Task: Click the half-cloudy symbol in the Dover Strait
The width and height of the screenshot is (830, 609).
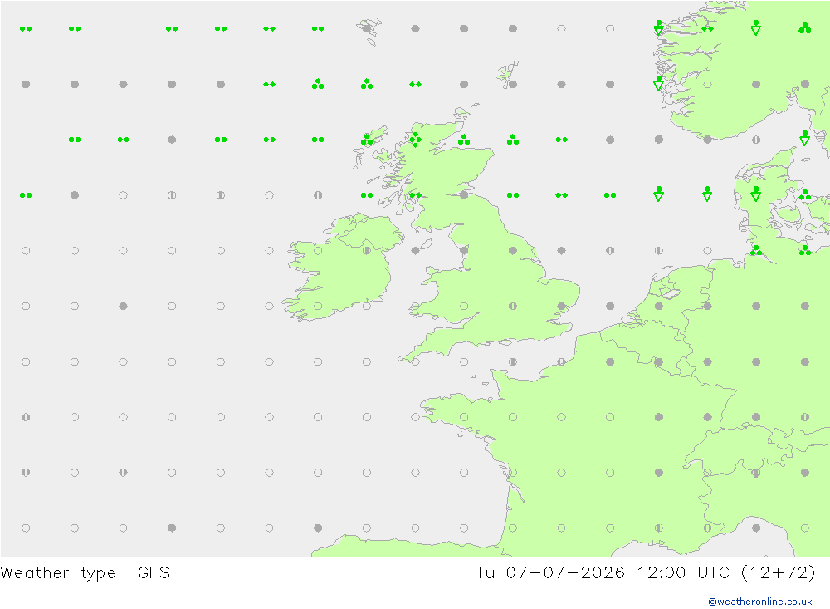Action: pyautogui.click(x=562, y=362)
